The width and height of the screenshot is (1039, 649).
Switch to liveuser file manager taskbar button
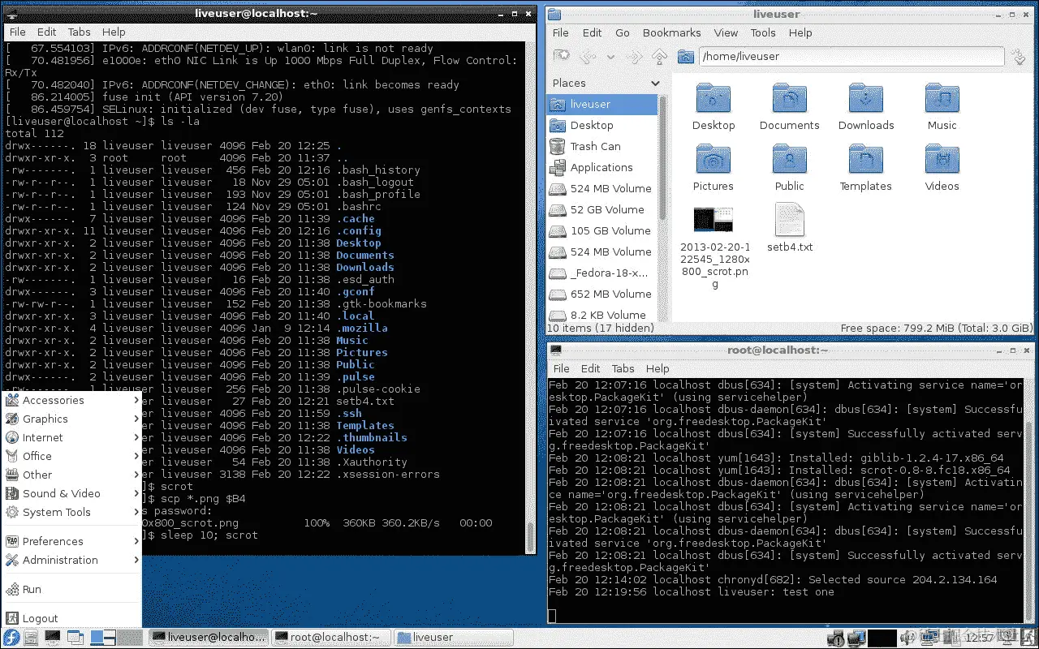point(452,638)
